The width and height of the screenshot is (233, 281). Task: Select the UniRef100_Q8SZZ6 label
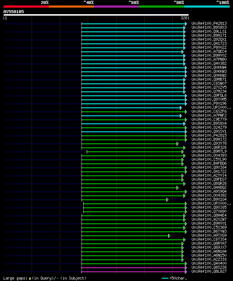point(209,268)
